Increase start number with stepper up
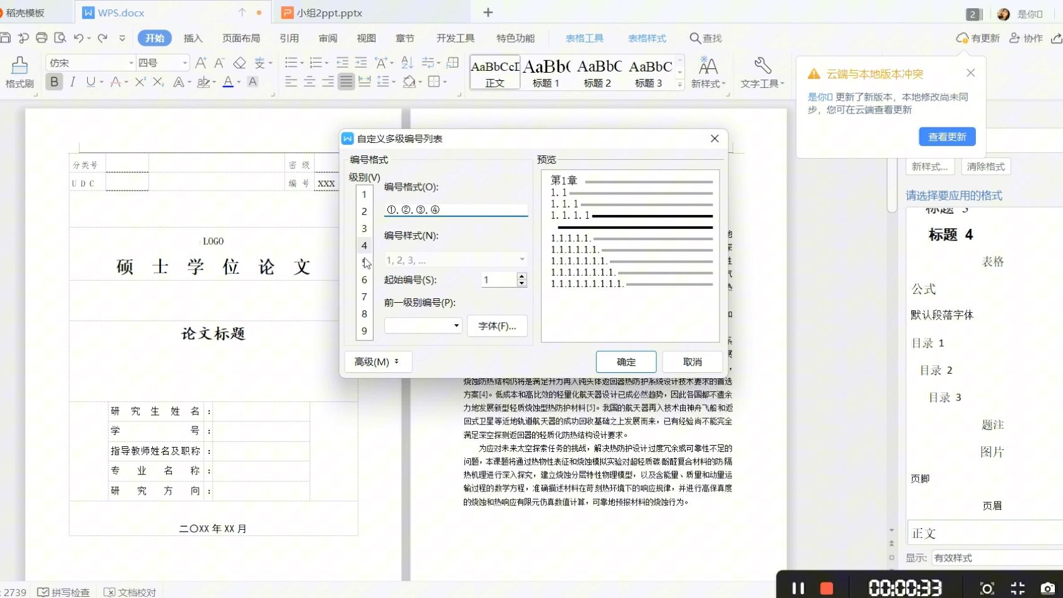Screen dimensions: 1063x598 coord(521,276)
